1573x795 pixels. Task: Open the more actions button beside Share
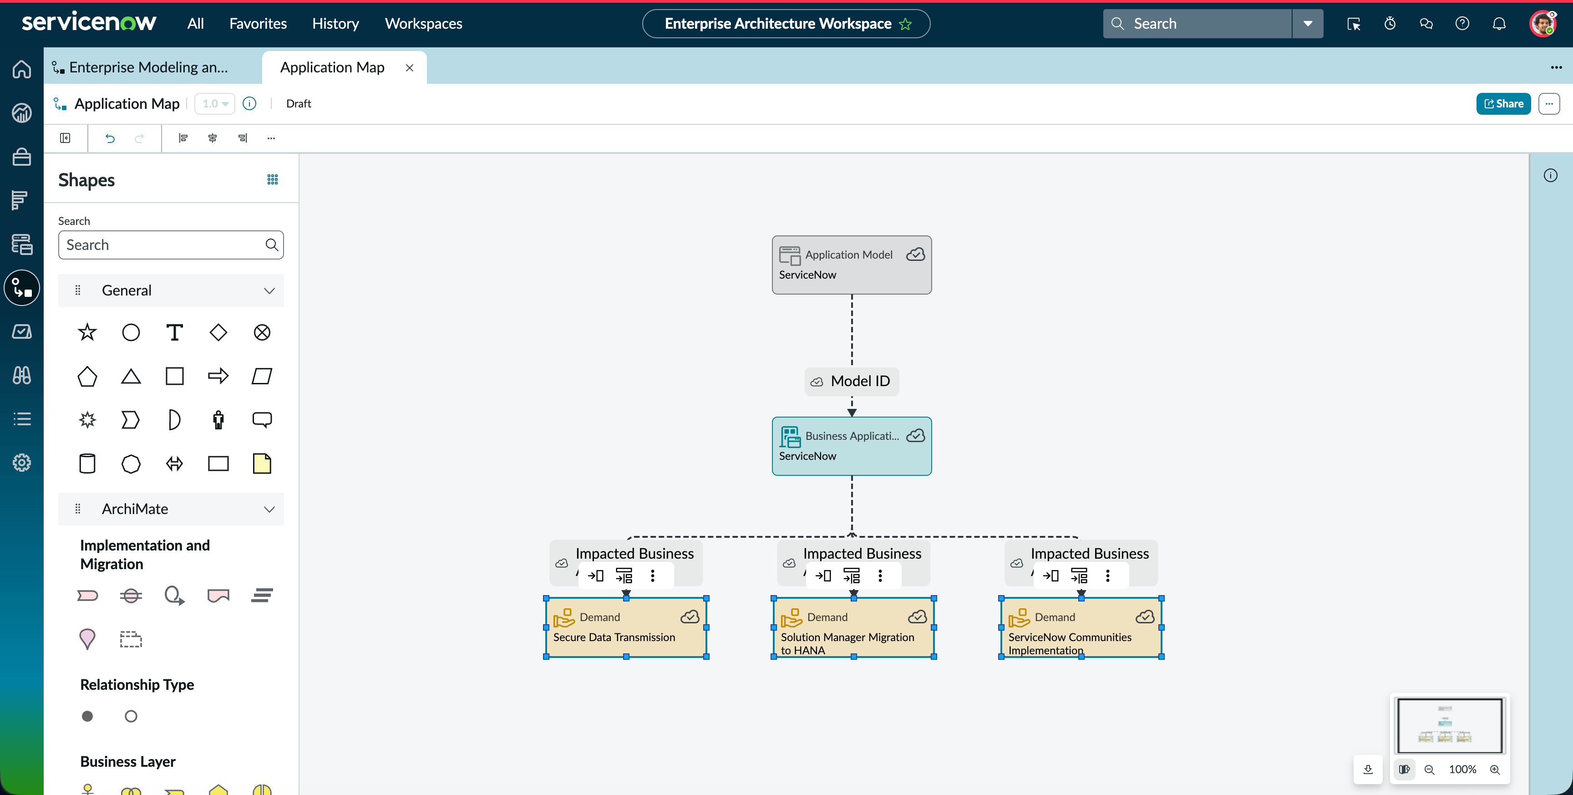[1549, 104]
